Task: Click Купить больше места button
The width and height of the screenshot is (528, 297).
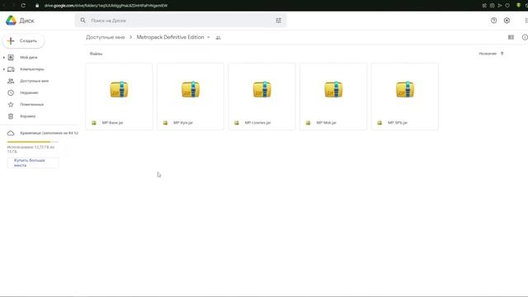Action: pyautogui.click(x=33, y=163)
